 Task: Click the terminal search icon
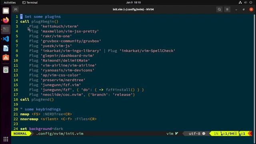click(219, 10)
